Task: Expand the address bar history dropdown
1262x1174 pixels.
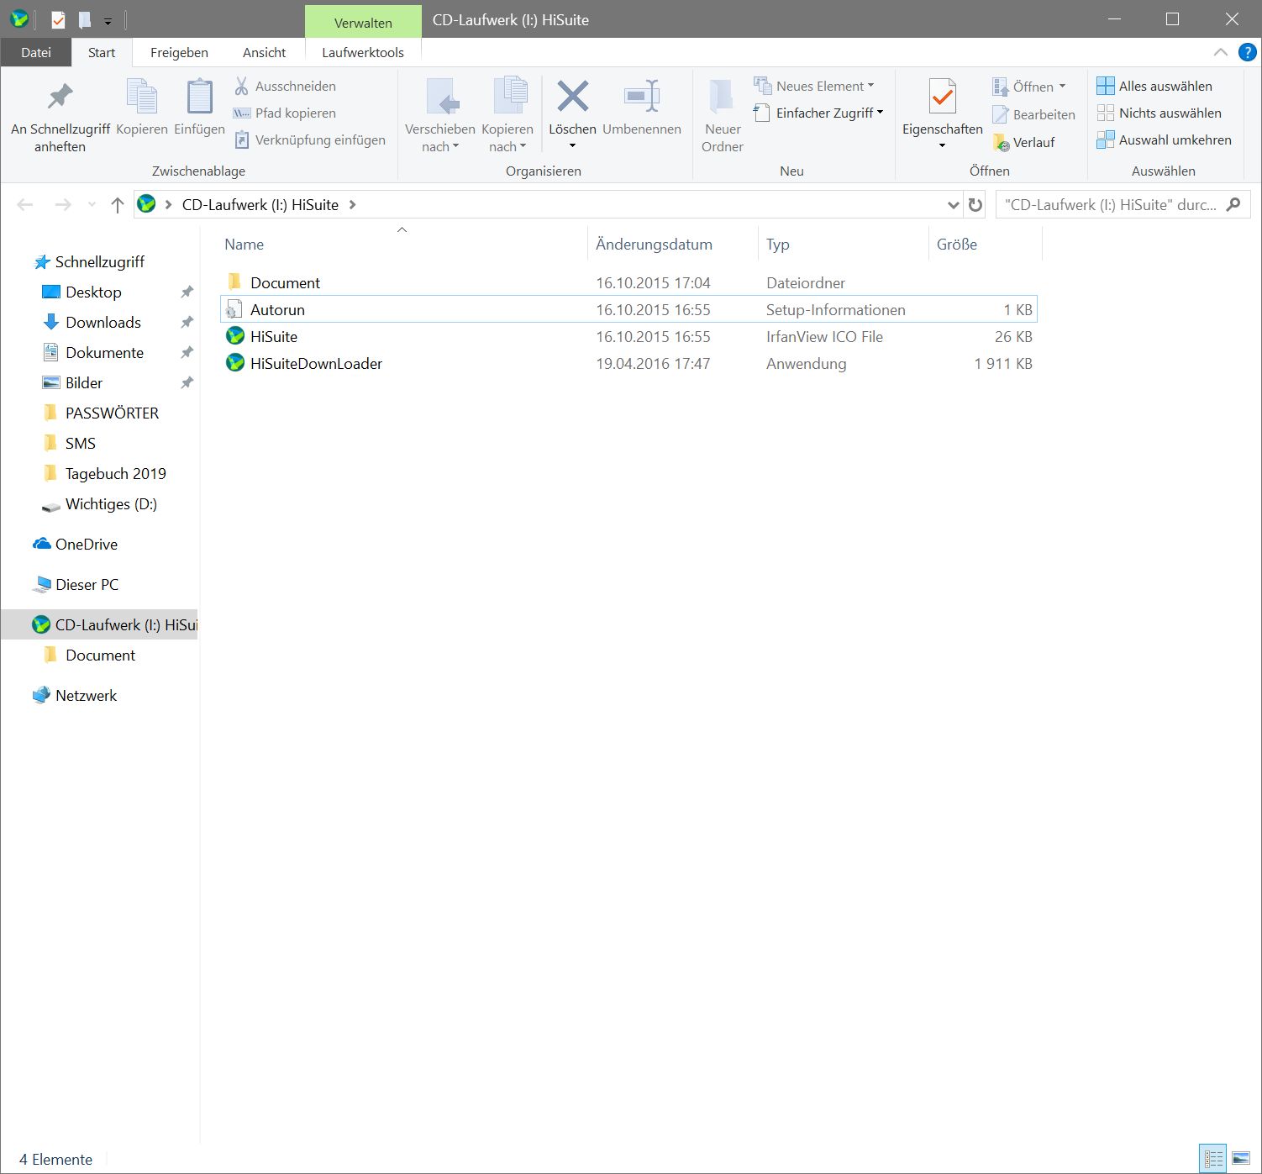Action: coord(953,204)
